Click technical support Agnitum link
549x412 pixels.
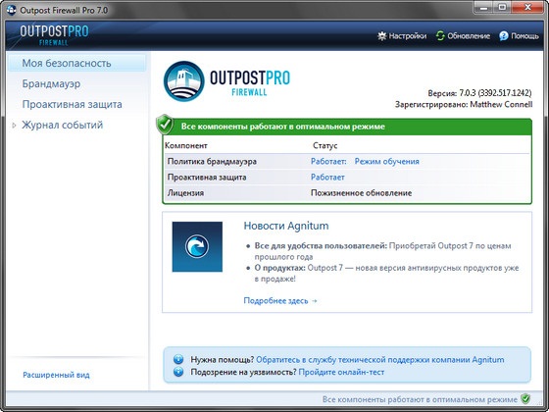pyautogui.click(x=380, y=359)
